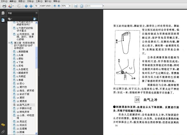Image resolution: width=187 pixels, height=135 pixels.
Task: Click the create PDF online services icon
Action: [10, 6]
